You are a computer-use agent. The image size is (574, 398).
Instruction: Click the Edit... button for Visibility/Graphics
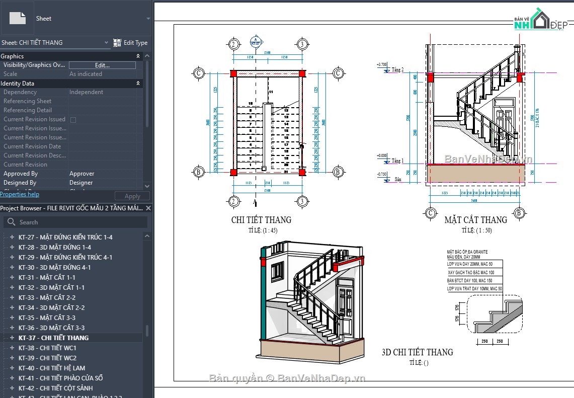102,65
